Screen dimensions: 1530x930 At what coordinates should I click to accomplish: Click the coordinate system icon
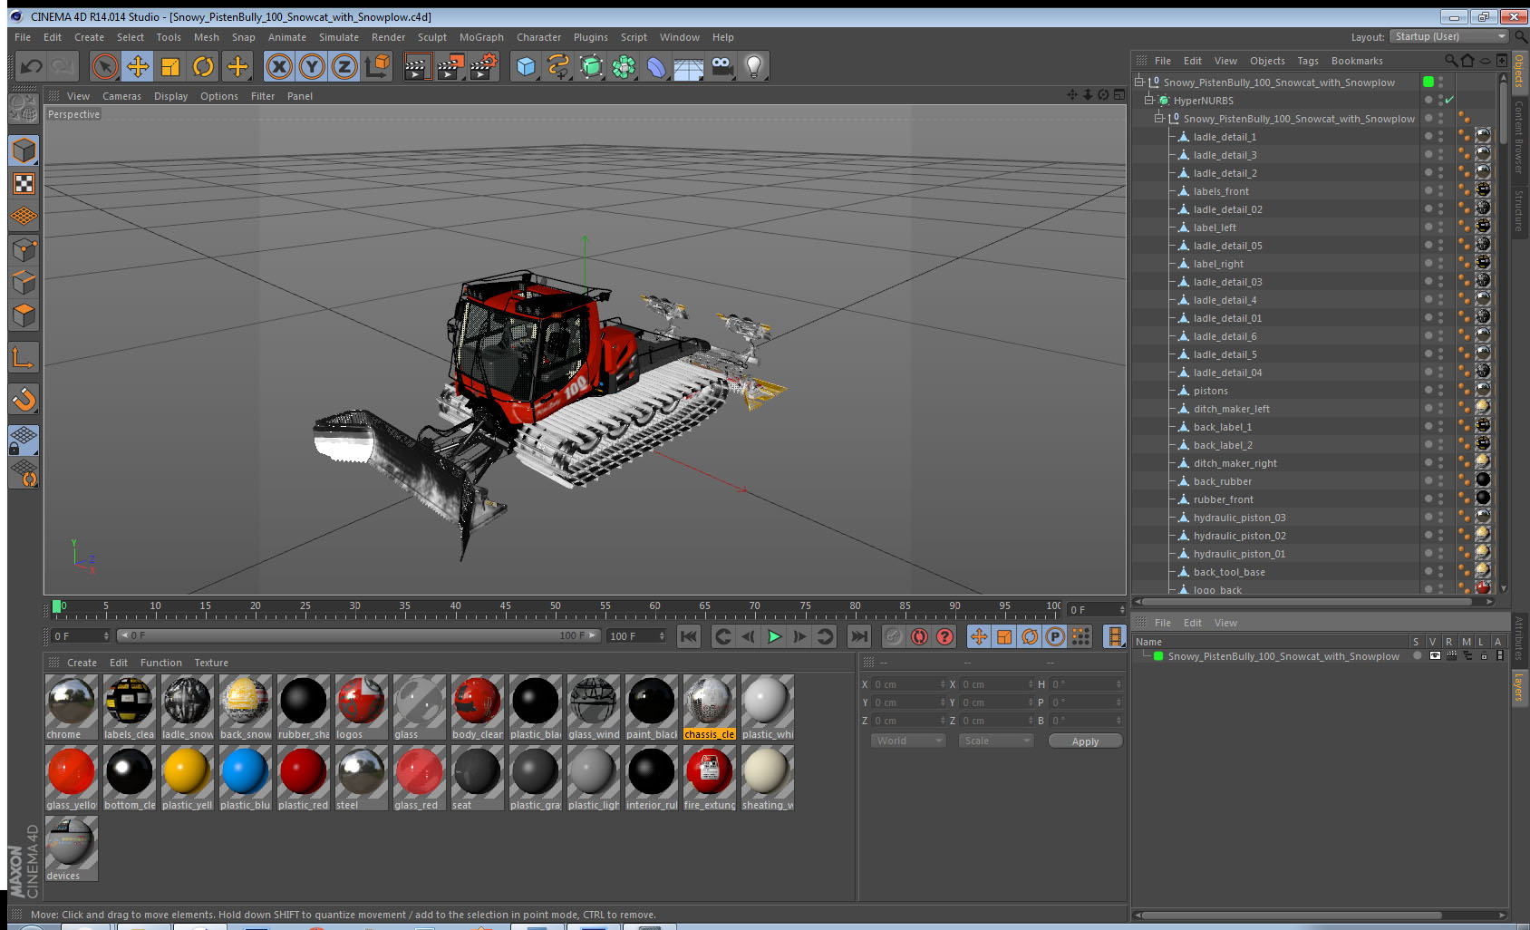point(377,66)
